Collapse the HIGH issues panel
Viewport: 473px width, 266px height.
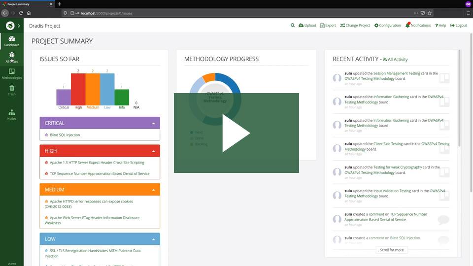[x=154, y=151]
